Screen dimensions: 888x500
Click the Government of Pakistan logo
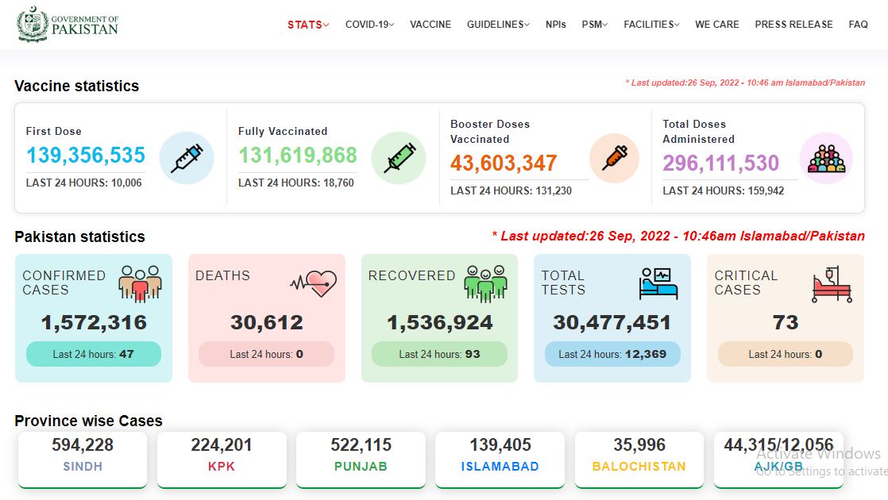pyautogui.click(x=68, y=25)
